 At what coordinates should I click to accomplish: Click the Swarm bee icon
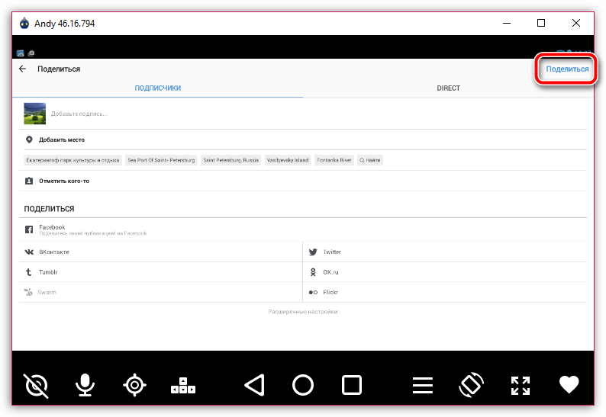pos(28,292)
